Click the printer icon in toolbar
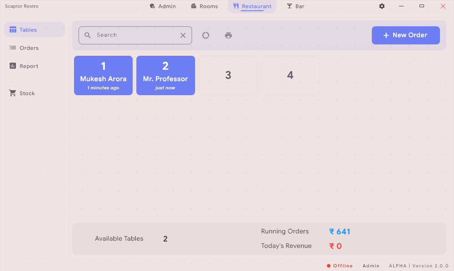Viewport: 454px width, 271px height. click(228, 35)
